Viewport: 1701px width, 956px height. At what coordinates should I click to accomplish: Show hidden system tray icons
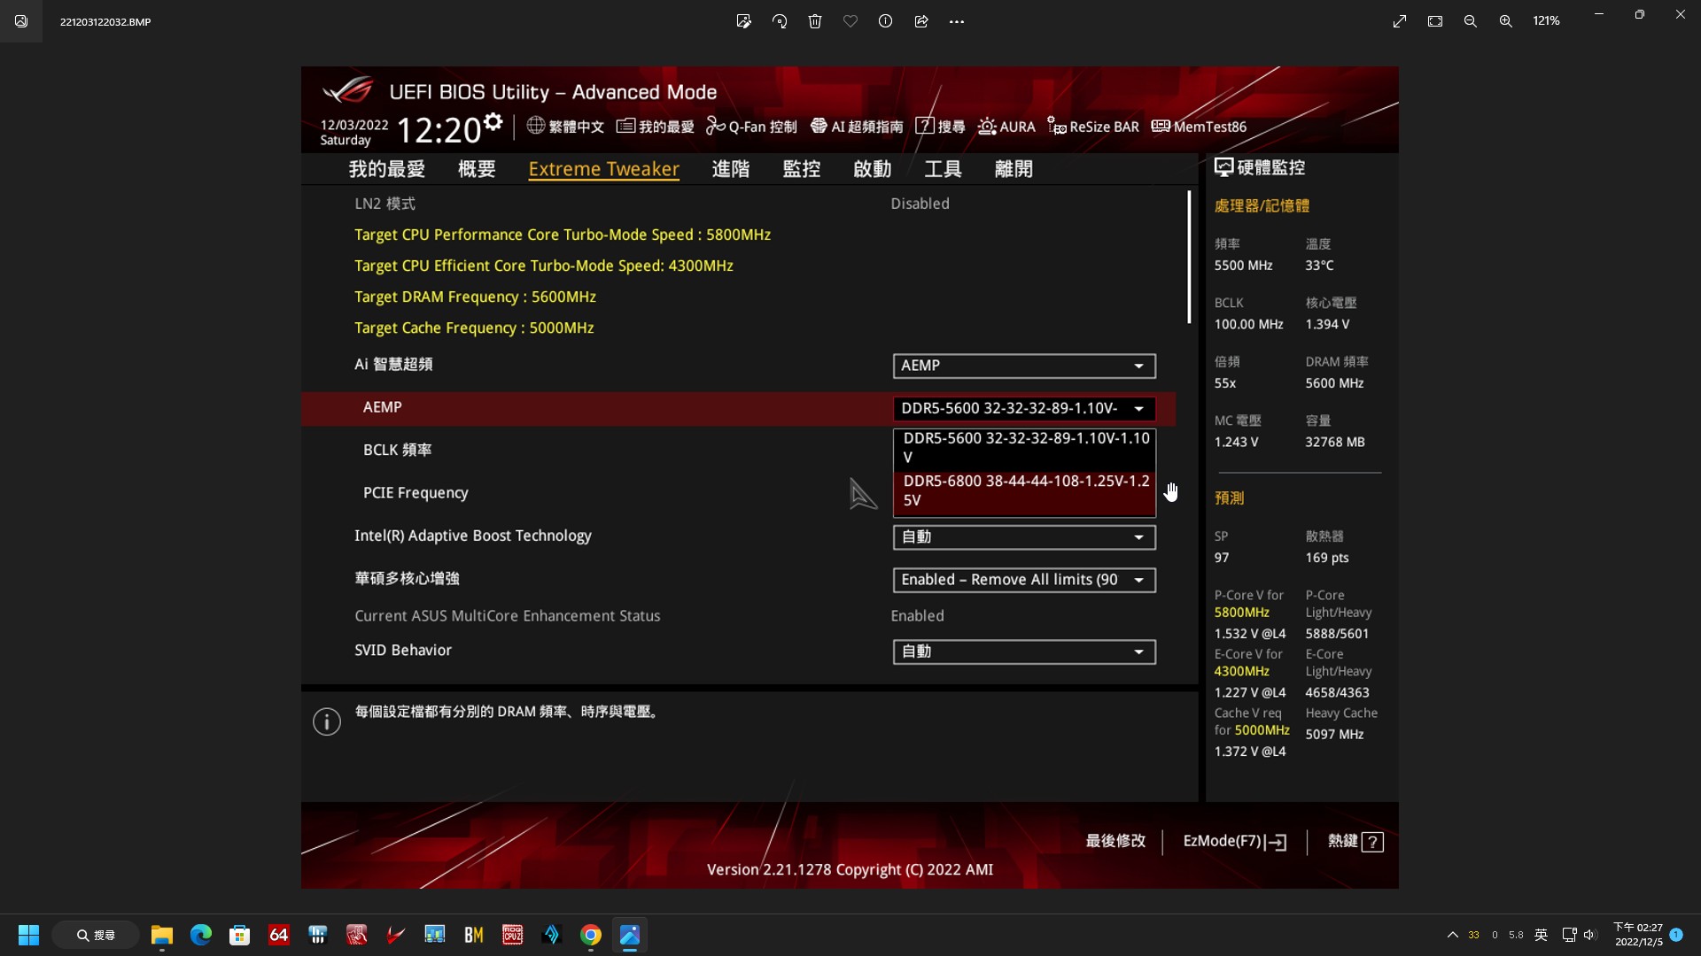[x=1453, y=935]
